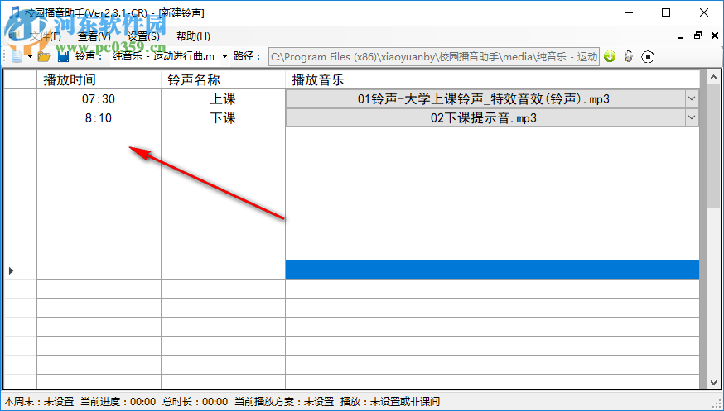724x411 pixels.
Task: Open the 设置(S) menu
Action: pos(143,36)
